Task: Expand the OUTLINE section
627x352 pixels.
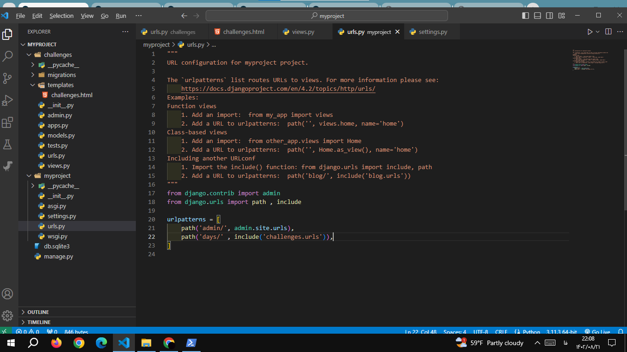Action: pos(38,312)
